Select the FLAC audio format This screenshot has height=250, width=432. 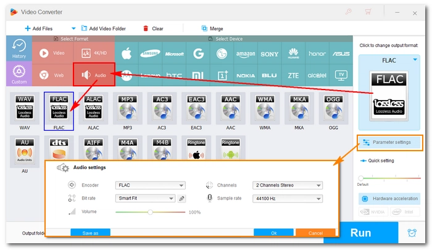pos(59,108)
